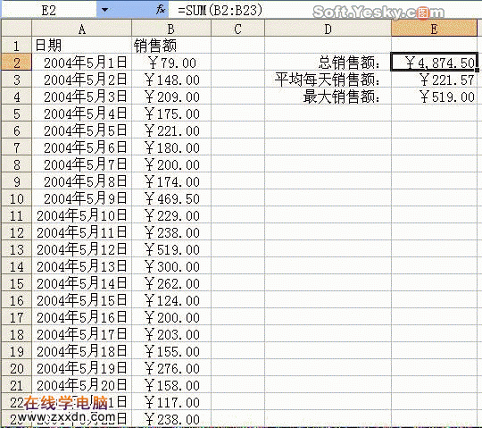Image resolution: width=482 pixels, height=428 pixels.
Task: Select cell E3 showing ¥221.57
Action: [x=434, y=80]
